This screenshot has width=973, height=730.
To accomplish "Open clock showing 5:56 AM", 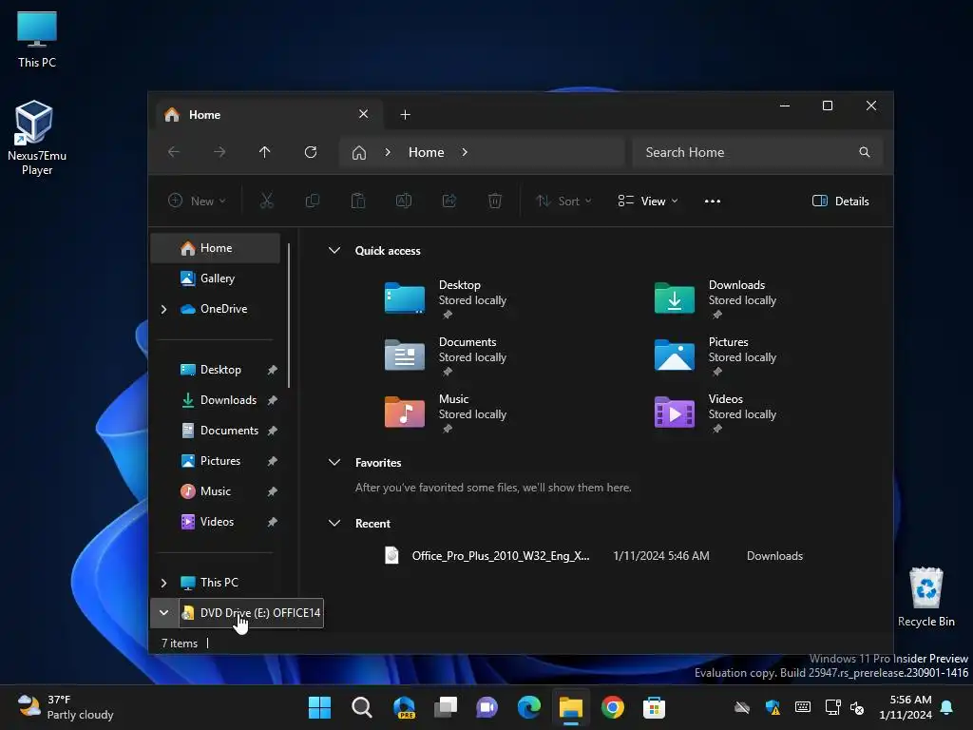I will point(906,707).
